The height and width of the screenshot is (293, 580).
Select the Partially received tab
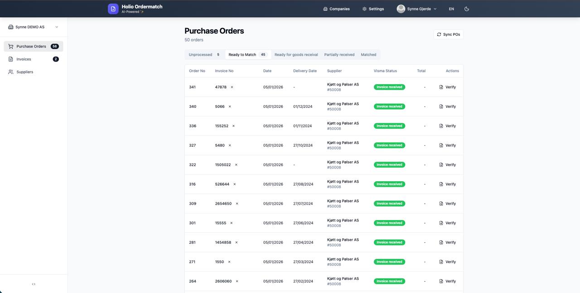tap(339, 54)
